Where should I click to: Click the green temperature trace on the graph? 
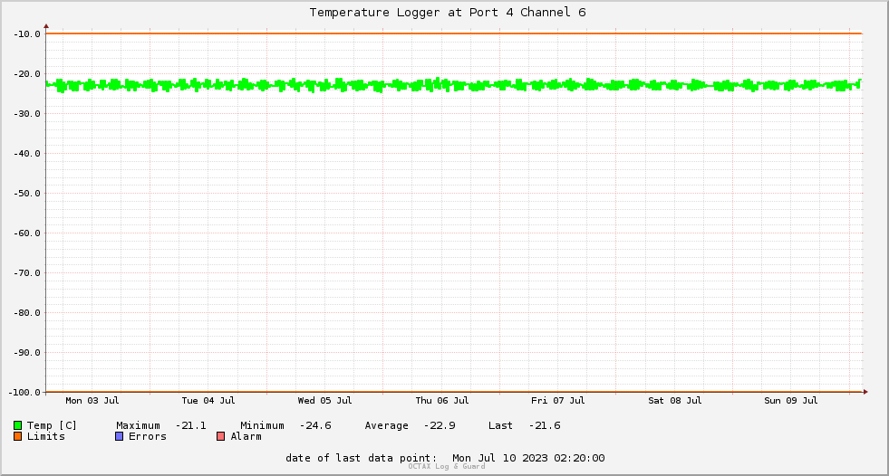coord(454,85)
